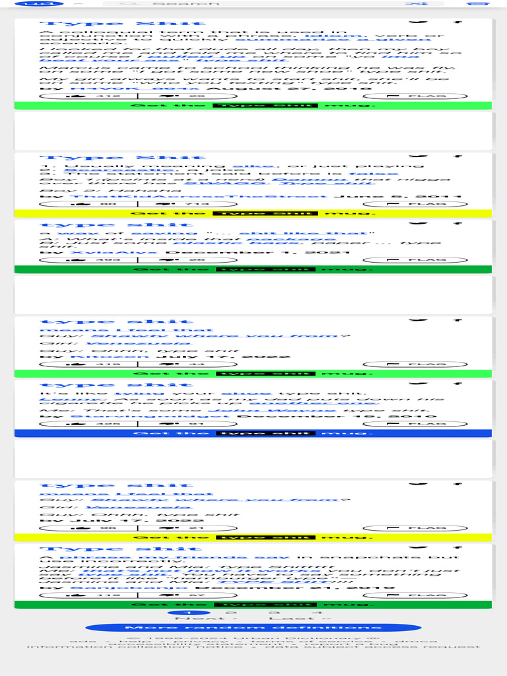
Task: Open the 'dmca' footer link
Action: point(416,642)
